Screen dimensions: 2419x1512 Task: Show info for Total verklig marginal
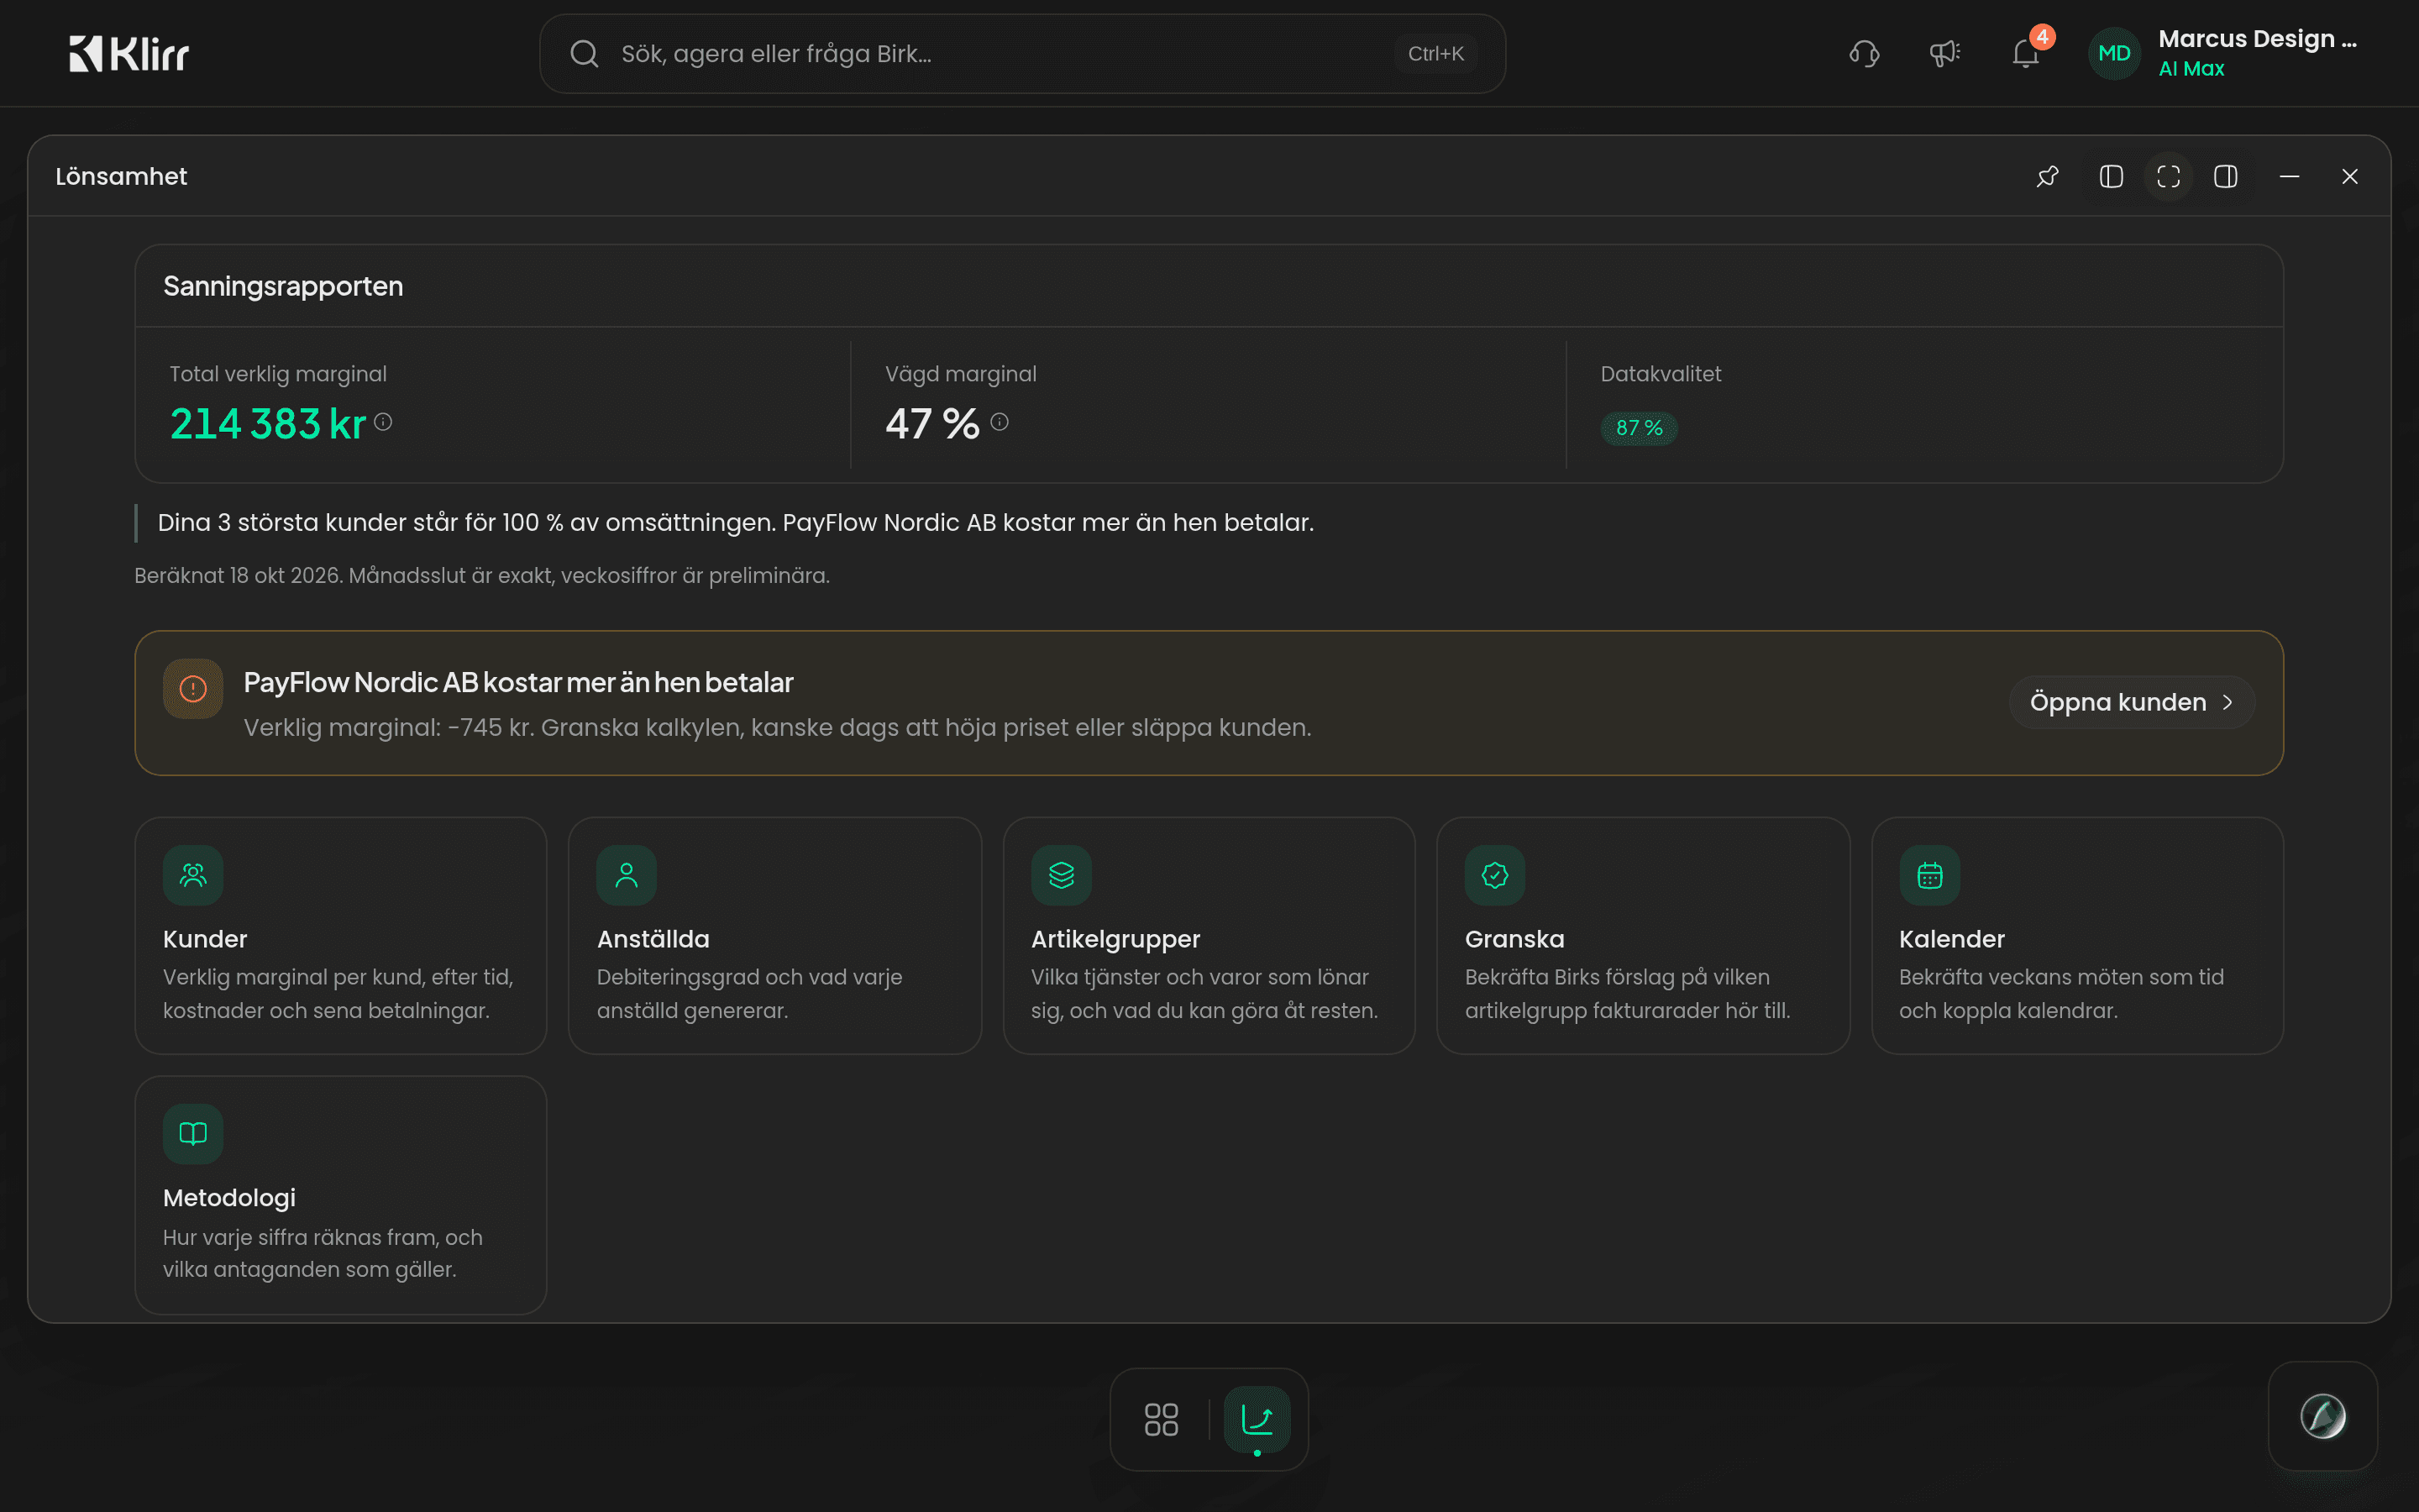tap(383, 422)
